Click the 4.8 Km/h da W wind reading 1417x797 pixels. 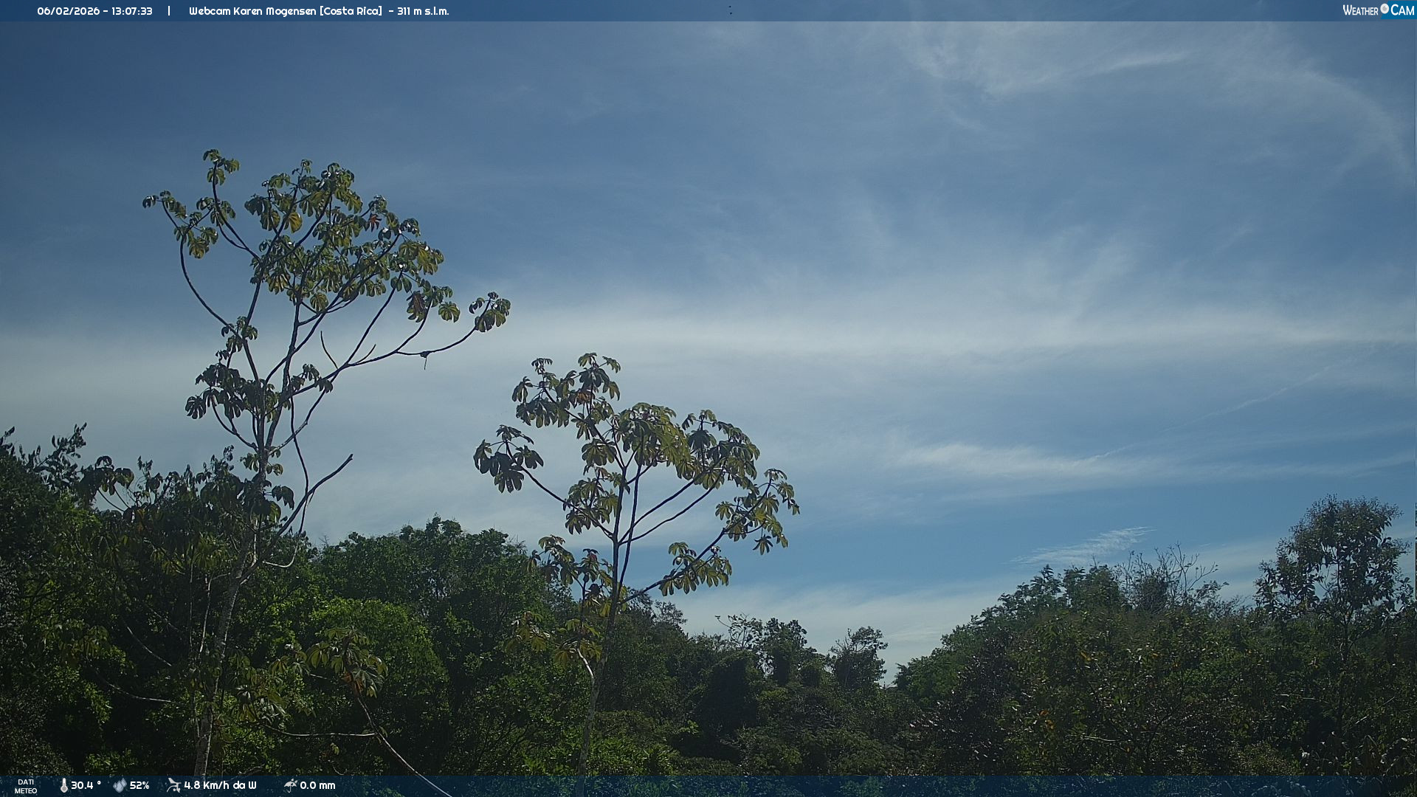(220, 785)
